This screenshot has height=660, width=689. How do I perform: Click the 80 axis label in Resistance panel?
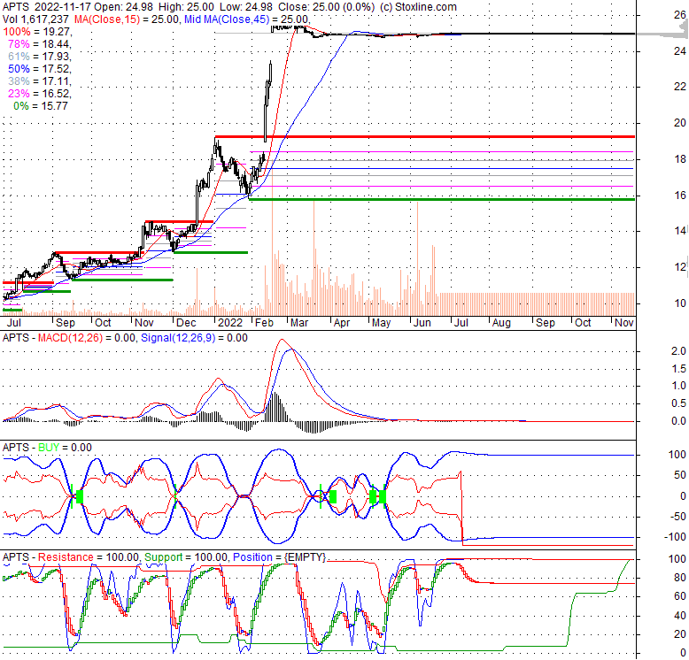point(680,578)
